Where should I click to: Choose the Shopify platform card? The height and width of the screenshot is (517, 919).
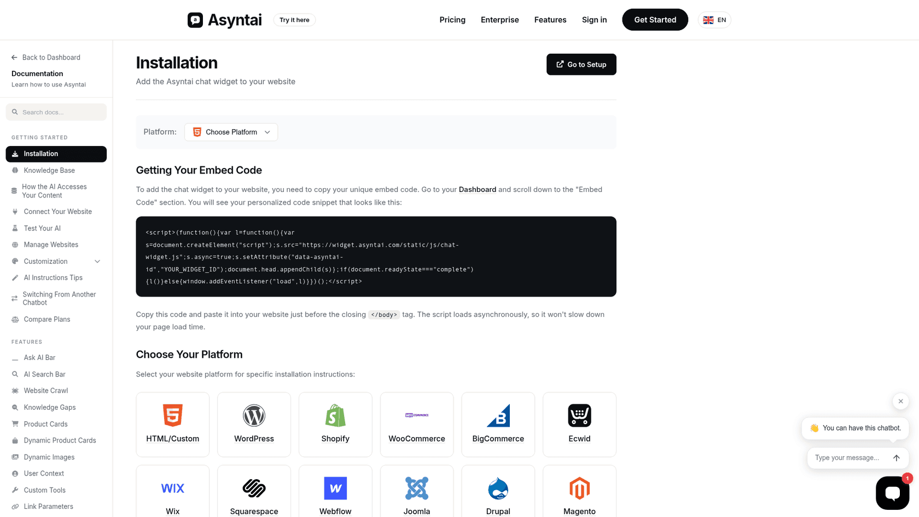coord(335,425)
